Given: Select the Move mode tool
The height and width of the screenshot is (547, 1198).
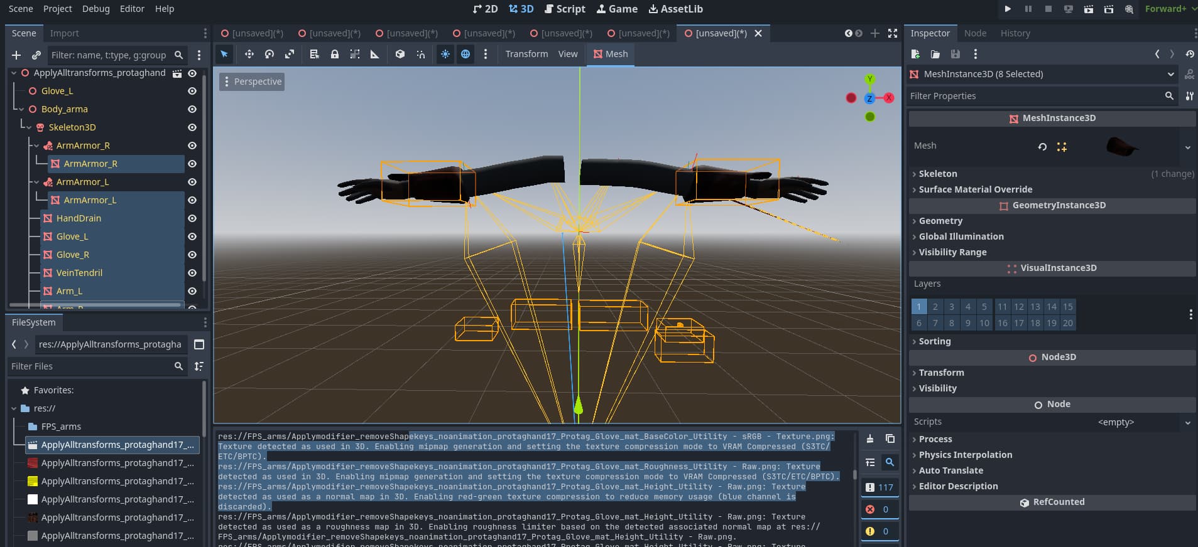Looking at the screenshot, I should [249, 54].
